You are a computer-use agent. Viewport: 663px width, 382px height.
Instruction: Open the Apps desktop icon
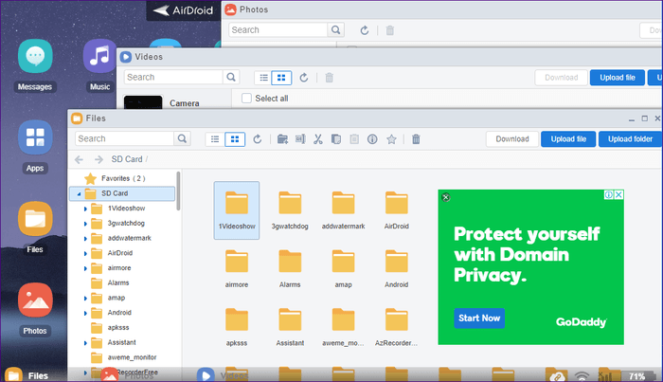pyautogui.click(x=35, y=137)
